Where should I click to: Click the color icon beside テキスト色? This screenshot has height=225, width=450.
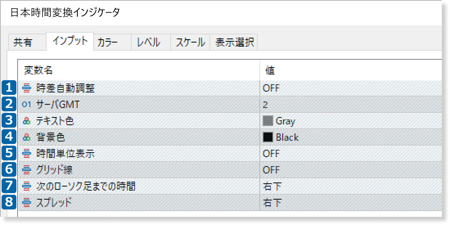pos(27,121)
